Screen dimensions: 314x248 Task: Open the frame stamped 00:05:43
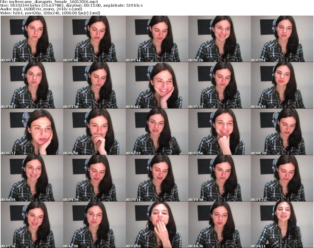(x=282, y=85)
